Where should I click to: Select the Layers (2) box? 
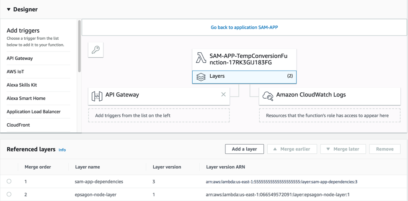click(x=244, y=77)
